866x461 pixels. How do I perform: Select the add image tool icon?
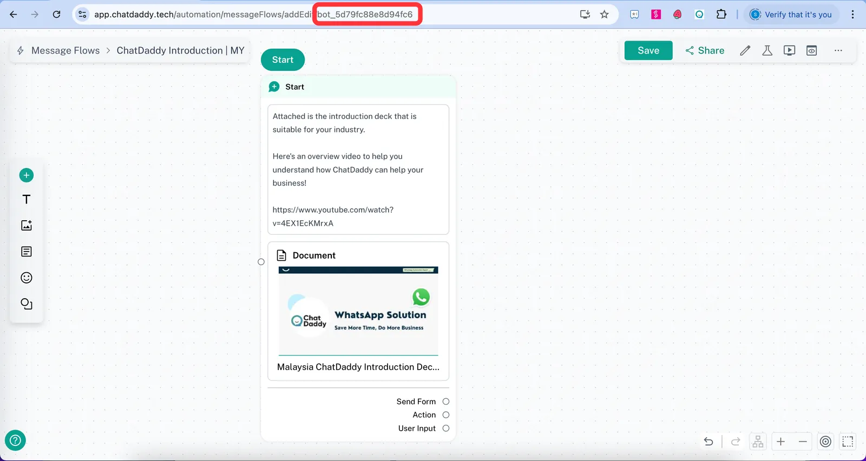(x=27, y=226)
